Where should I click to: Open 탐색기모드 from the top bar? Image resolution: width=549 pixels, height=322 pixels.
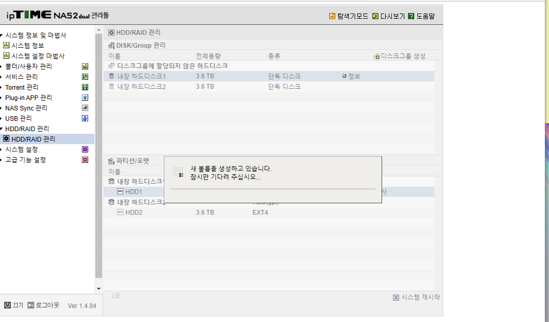(349, 16)
